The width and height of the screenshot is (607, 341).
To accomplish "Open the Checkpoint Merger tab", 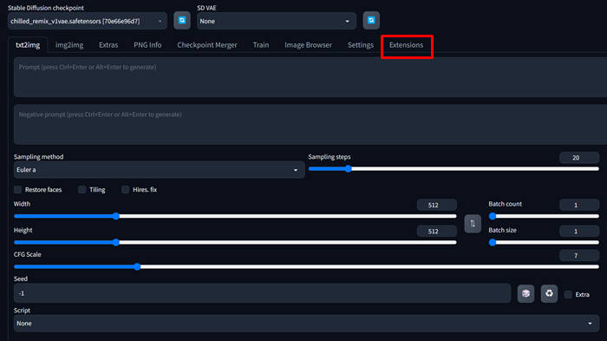I will (x=207, y=45).
